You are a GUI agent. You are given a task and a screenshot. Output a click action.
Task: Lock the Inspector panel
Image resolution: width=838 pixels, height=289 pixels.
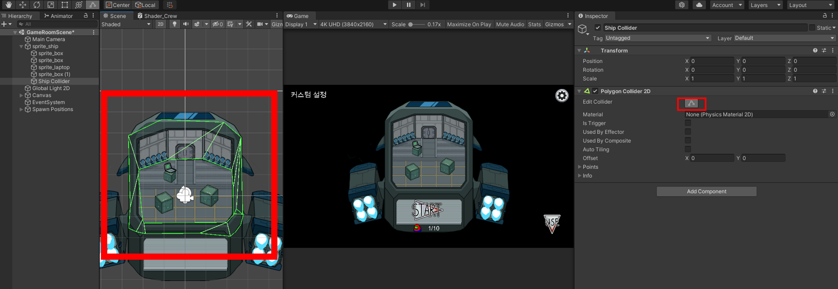pos(825,15)
